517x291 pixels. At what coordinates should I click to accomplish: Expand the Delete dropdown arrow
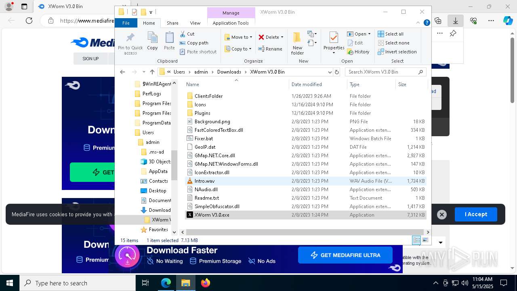(x=282, y=37)
